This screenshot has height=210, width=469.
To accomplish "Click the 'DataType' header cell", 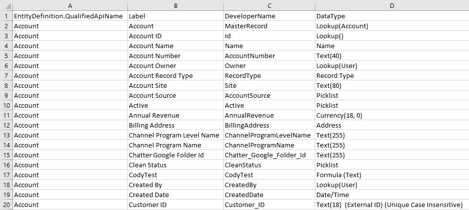I will (392, 16).
